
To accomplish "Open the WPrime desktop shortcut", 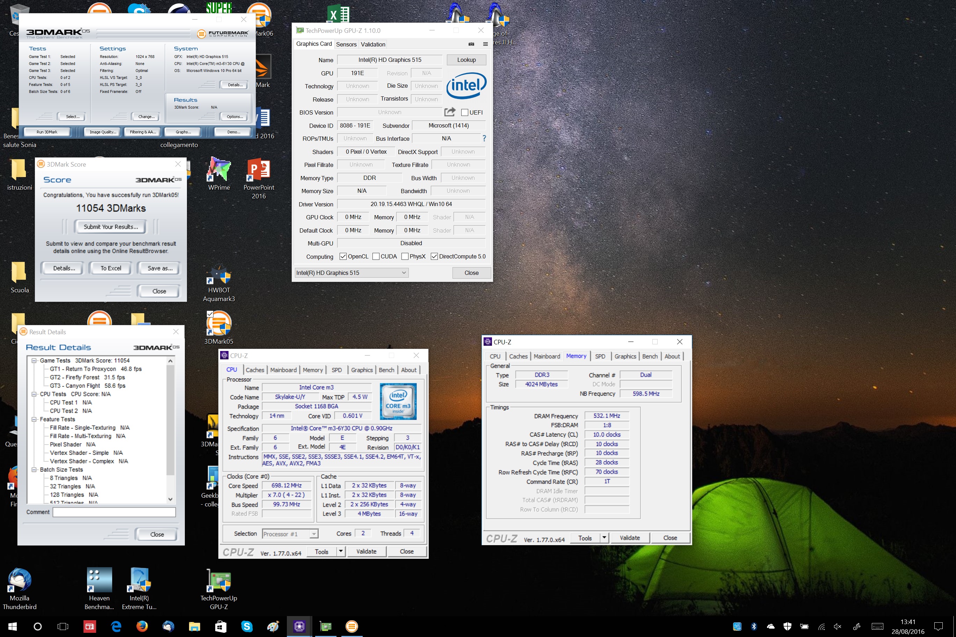I will tap(219, 174).
